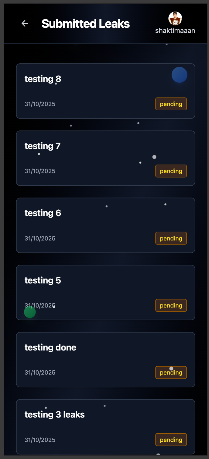
Task: Tap the date on testing done card
Action: (x=40, y=372)
